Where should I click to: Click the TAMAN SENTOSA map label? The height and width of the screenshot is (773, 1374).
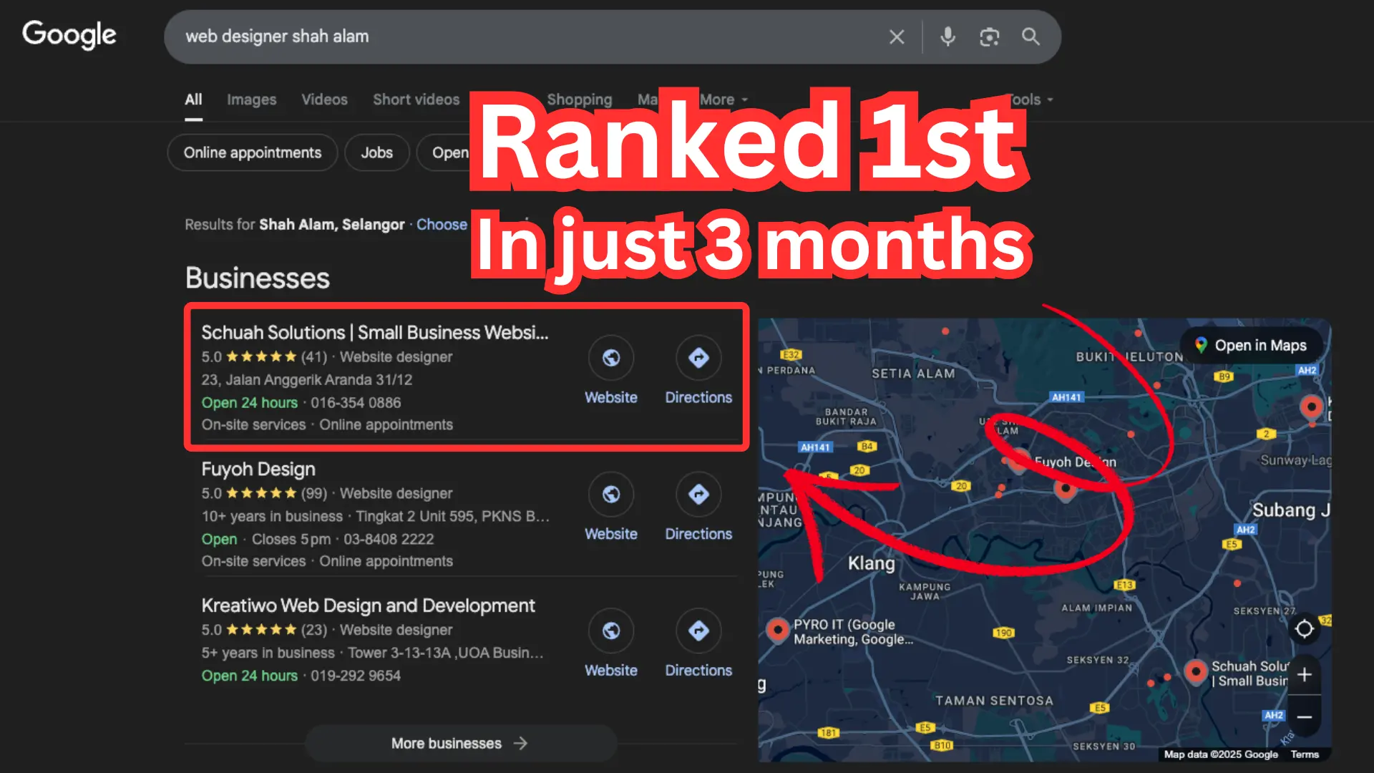(994, 701)
